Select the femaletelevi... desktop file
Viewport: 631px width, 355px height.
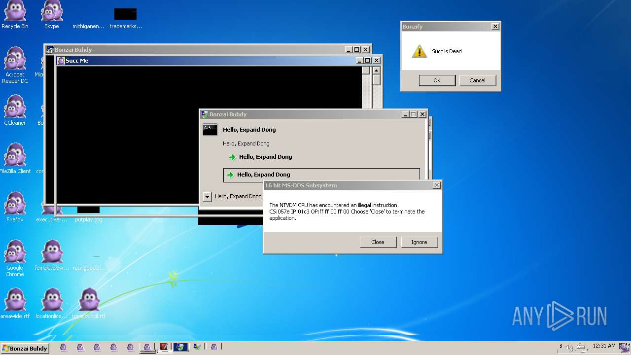[52, 255]
